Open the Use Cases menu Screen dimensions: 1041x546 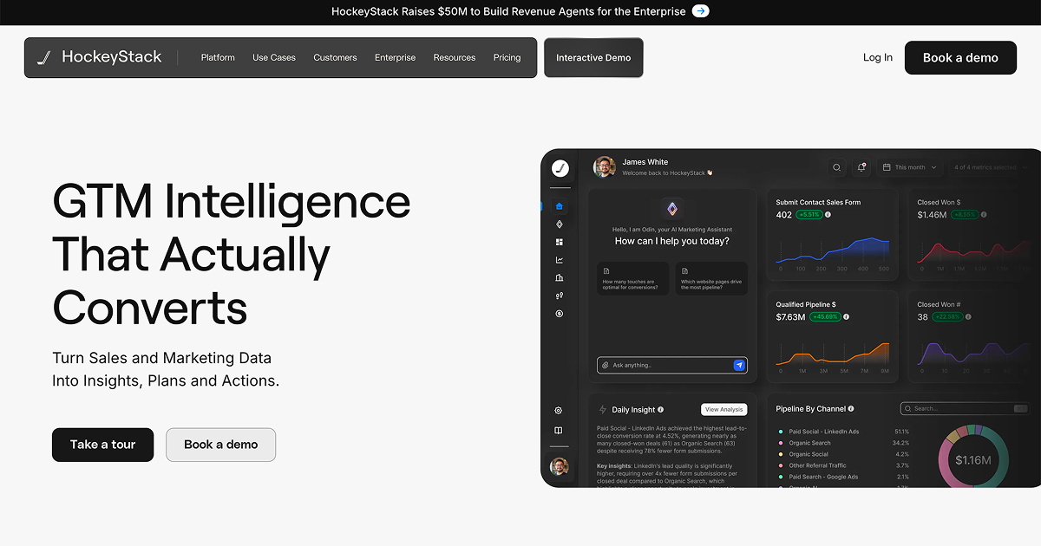pos(274,58)
